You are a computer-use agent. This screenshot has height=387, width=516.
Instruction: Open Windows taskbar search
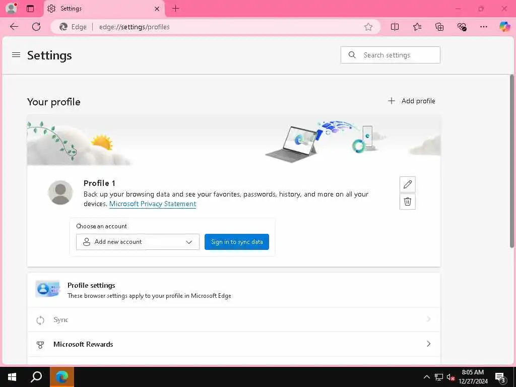coord(36,377)
